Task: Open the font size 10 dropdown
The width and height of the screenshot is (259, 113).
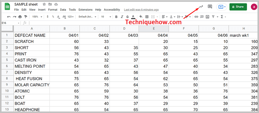Action: [106, 17]
